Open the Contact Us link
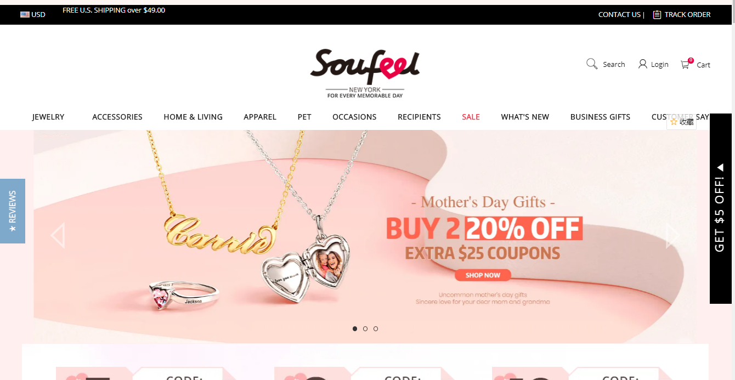 [x=619, y=15]
